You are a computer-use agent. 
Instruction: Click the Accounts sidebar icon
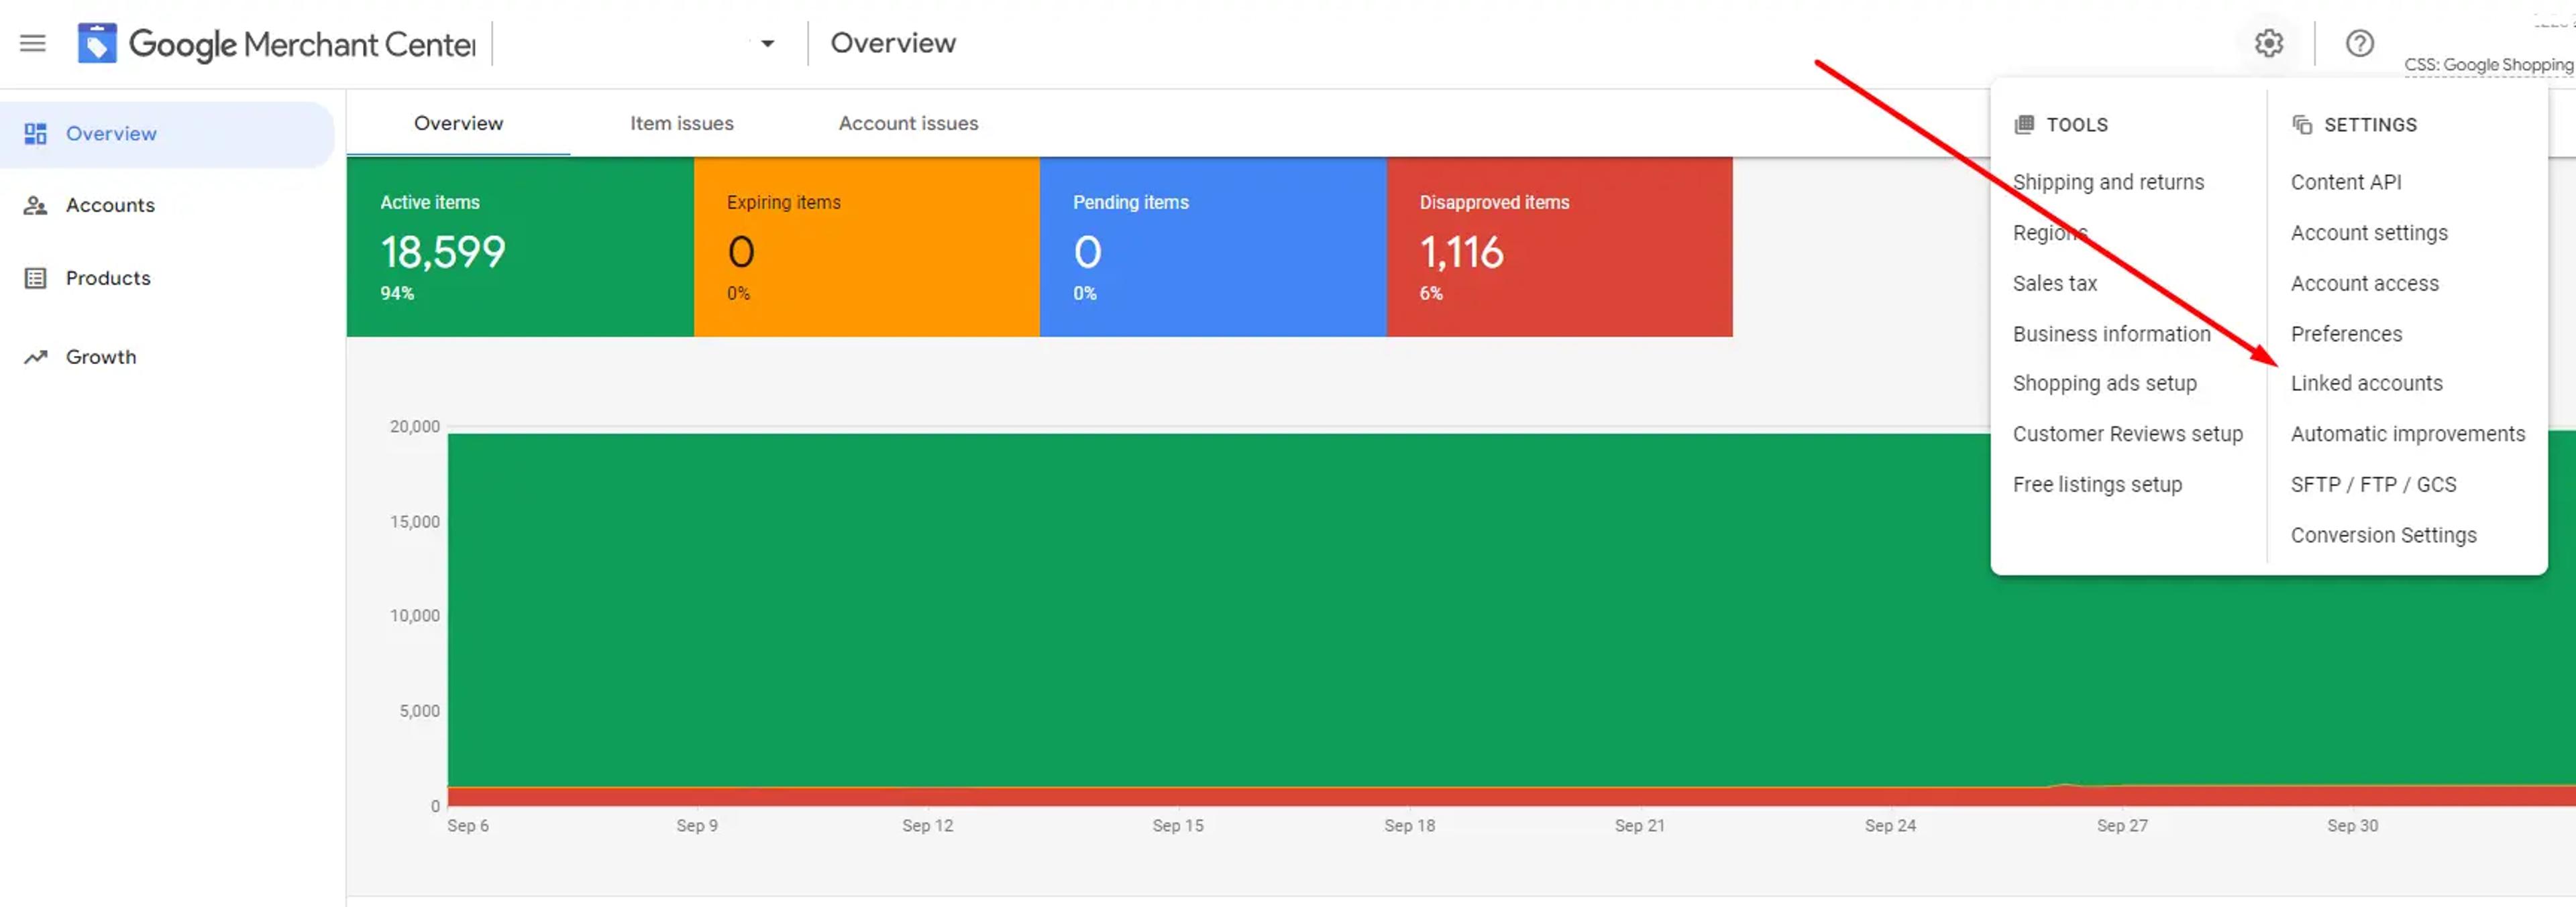pyautogui.click(x=35, y=204)
